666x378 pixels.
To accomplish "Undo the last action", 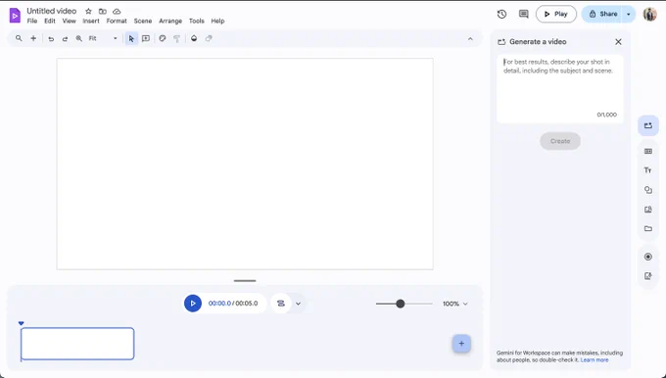I will 51,38.
